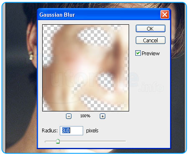
Task: Focus the Radius value input field
Action: coord(71,131)
